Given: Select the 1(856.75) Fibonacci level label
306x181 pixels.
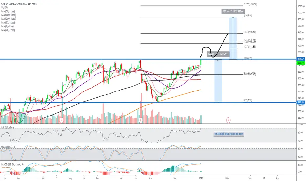Looking at the screenshot, I should (x=248, y=58).
